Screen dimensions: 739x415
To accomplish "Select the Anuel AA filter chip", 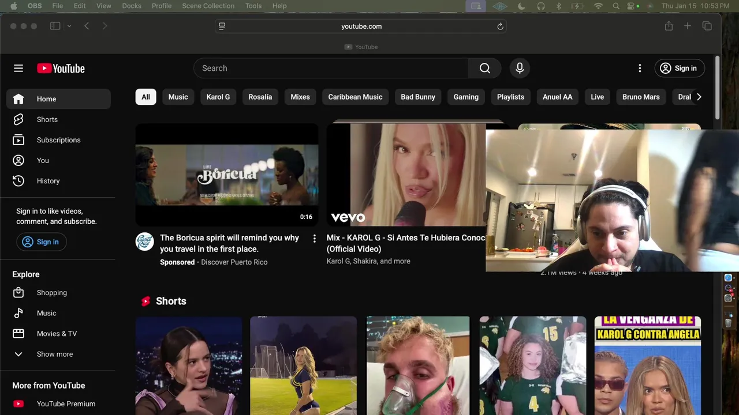I will [558, 97].
